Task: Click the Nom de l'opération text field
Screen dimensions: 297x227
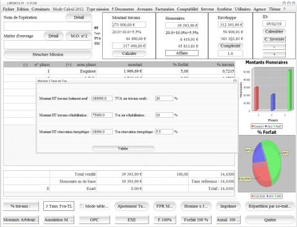Action: [x=48, y=27]
